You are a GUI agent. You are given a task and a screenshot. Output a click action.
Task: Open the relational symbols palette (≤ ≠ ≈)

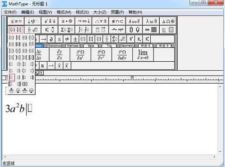click(x=16, y=21)
